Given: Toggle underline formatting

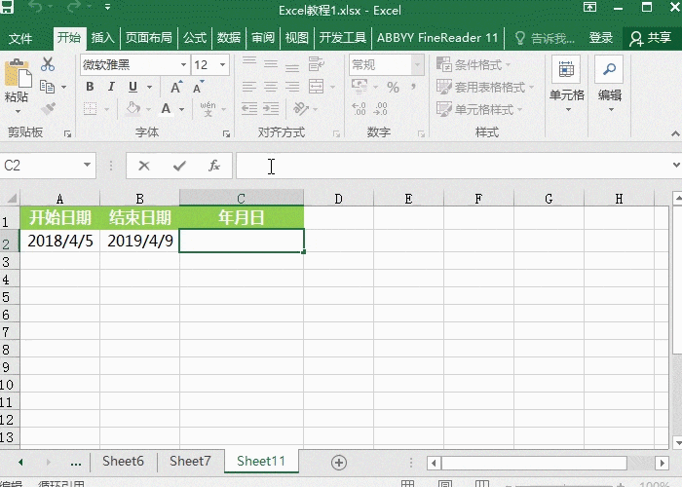Looking at the screenshot, I should coord(133,87).
